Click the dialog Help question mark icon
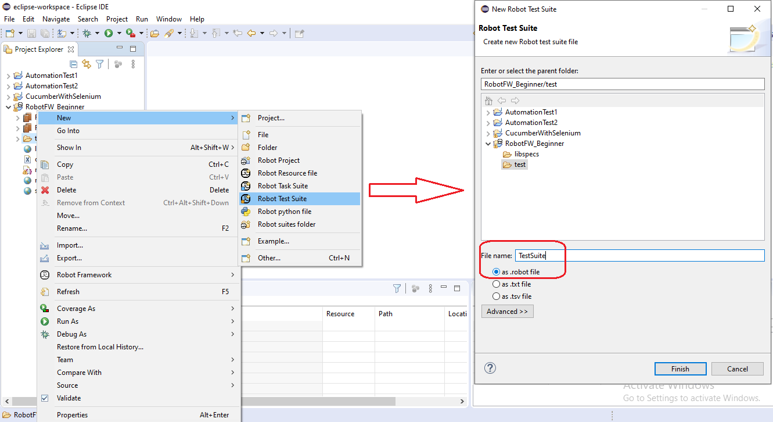The width and height of the screenshot is (773, 422). [x=490, y=368]
